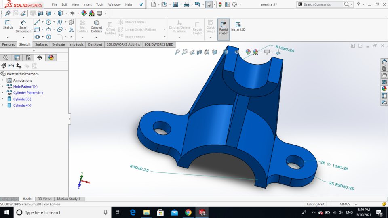
Task: Click the New document icon
Action: point(154,4)
